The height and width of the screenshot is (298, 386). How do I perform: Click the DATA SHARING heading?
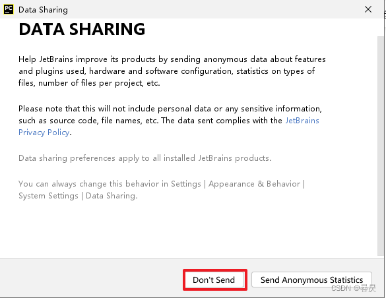coord(82,29)
